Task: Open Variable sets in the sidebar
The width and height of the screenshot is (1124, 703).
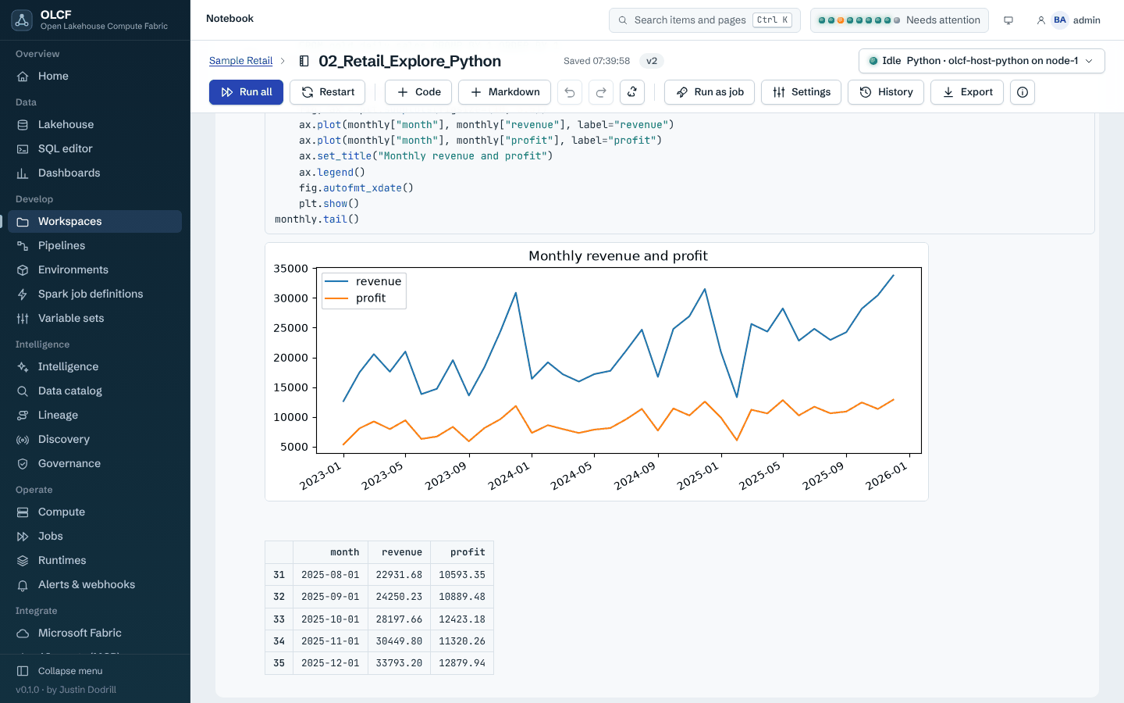Action: click(x=94, y=318)
